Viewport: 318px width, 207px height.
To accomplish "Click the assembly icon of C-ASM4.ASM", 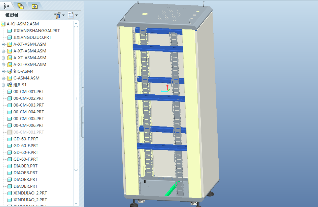I will [x=9, y=78].
